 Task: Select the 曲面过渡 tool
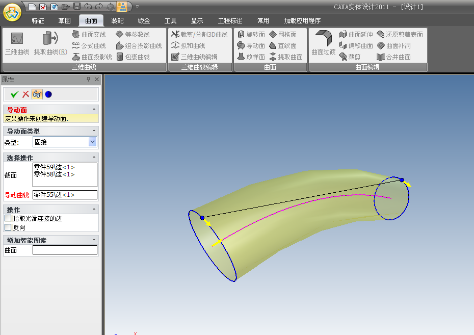point(324,43)
